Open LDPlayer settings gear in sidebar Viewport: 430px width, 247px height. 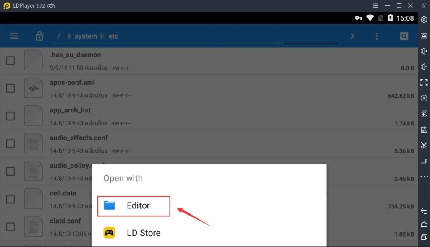click(x=424, y=20)
